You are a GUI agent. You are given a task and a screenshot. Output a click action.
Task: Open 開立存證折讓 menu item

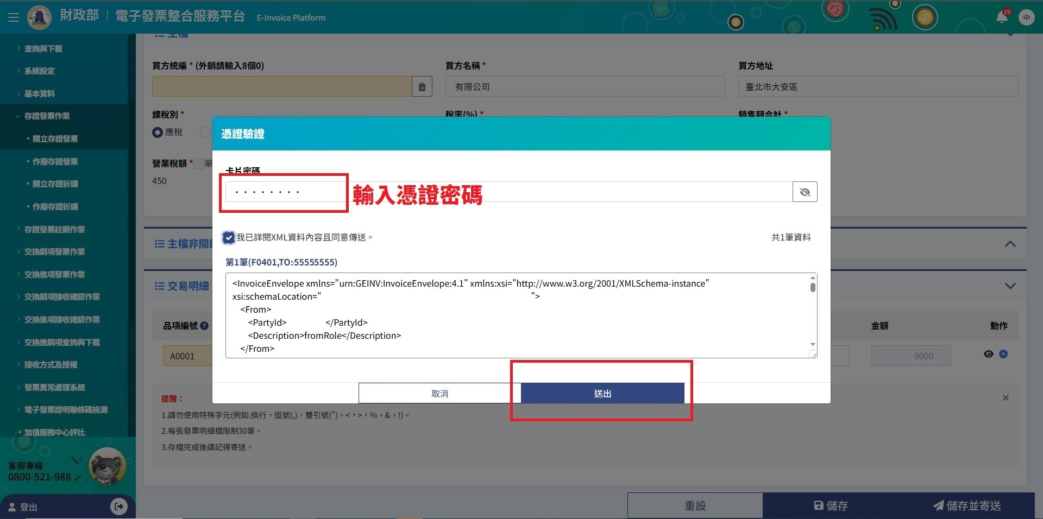click(55, 184)
